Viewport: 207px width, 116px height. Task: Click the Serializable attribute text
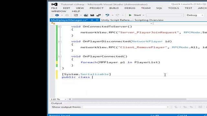[x=94, y=74]
